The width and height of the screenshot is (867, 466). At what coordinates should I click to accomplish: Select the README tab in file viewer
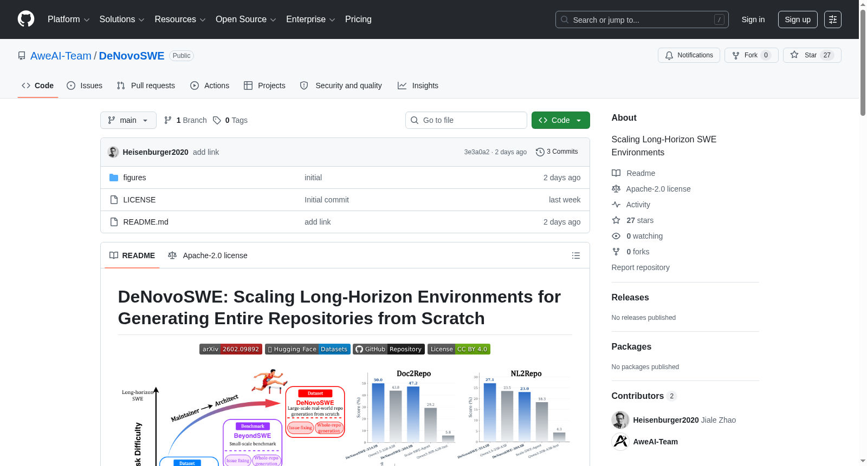[132, 255]
